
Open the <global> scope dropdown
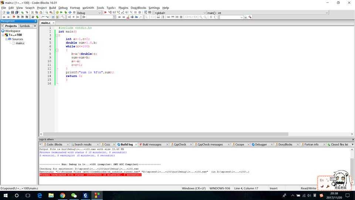[204, 13]
